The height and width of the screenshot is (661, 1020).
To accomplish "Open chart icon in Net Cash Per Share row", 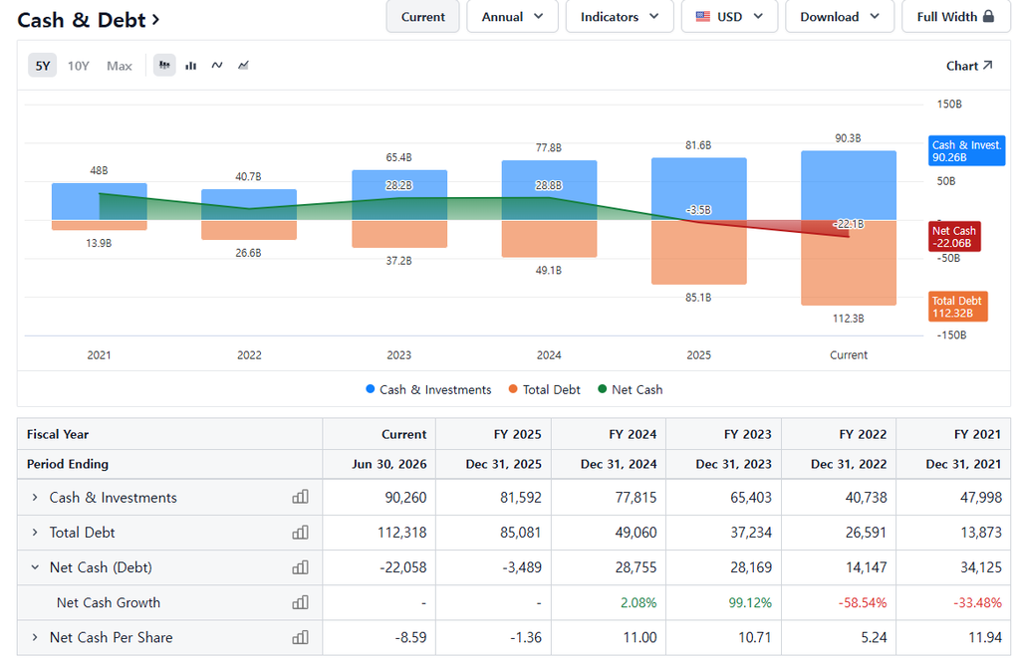I will coord(300,637).
